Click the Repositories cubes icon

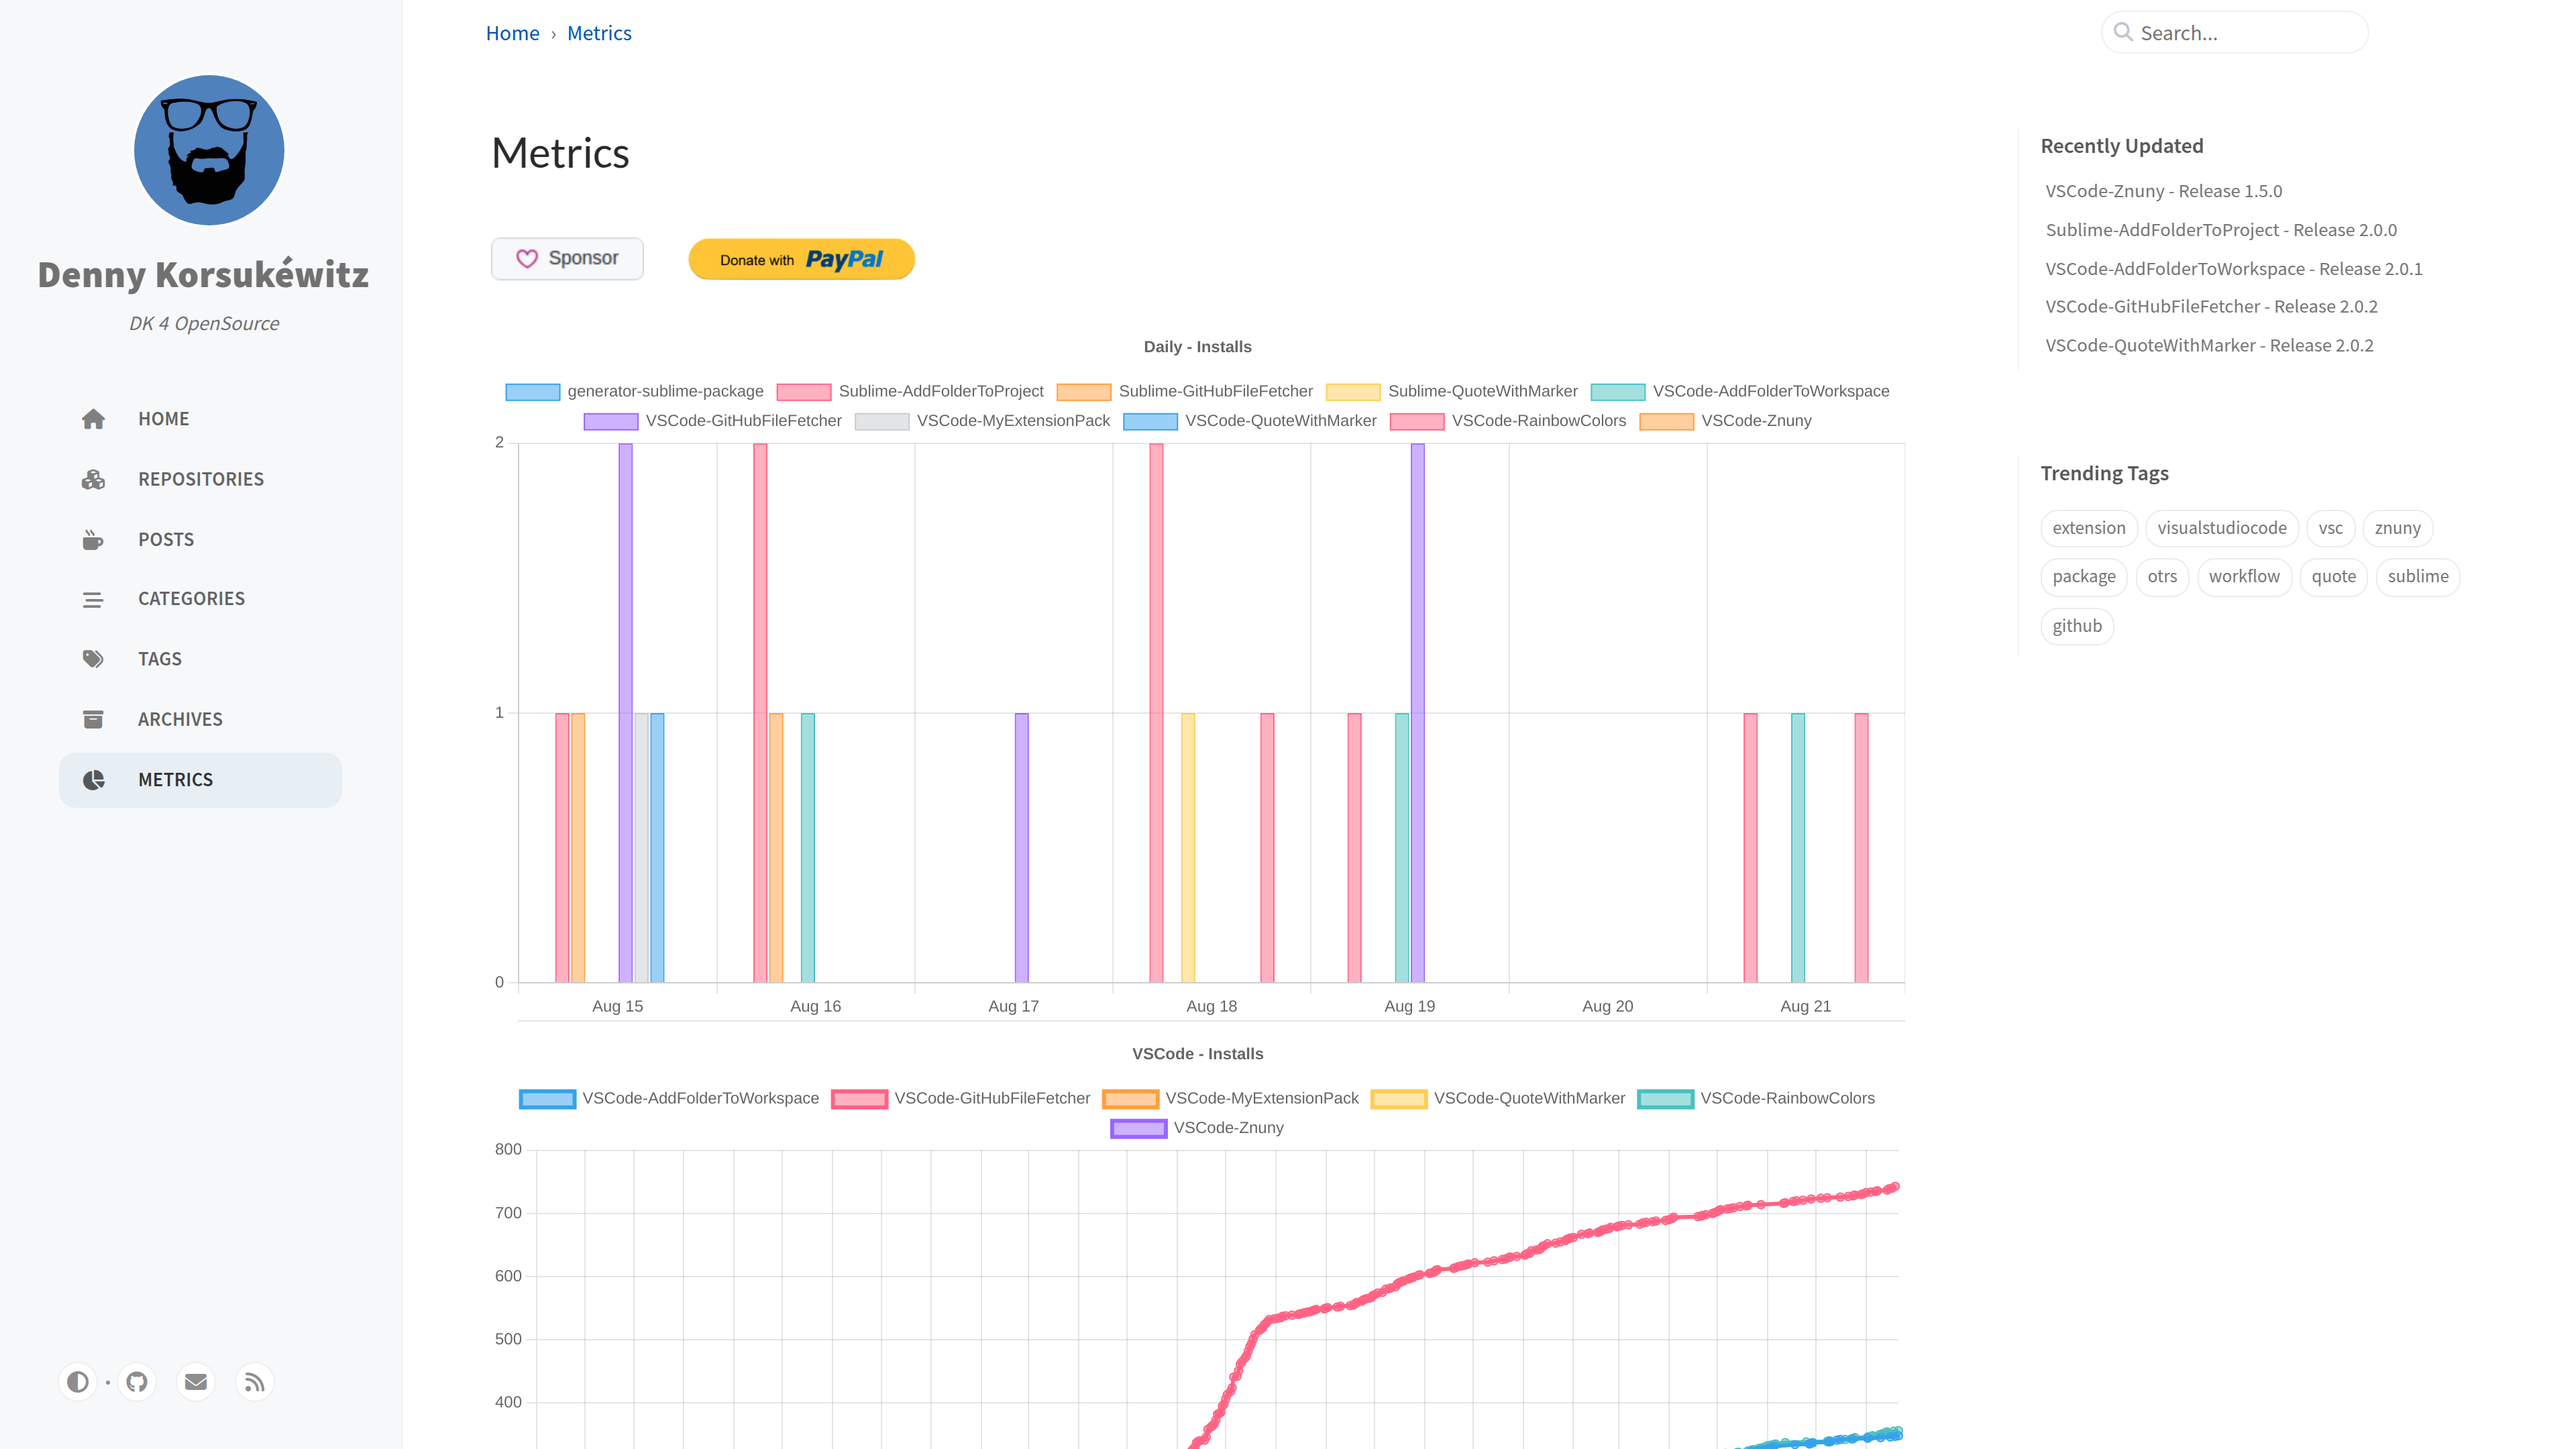93,479
